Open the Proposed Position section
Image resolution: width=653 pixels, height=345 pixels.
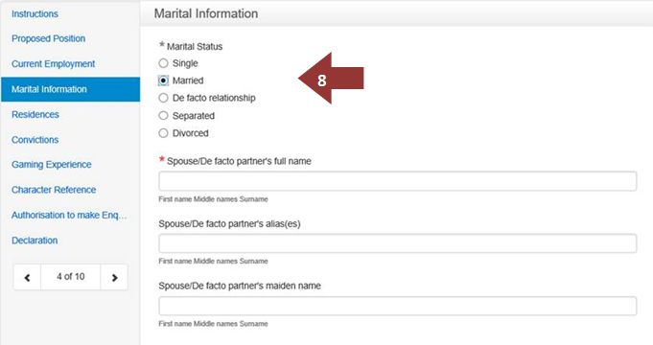(48, 38)
